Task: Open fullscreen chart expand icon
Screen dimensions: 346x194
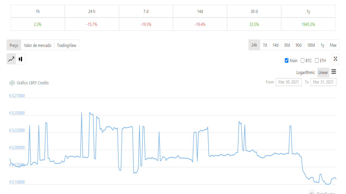Action: (x=335, y=59)
